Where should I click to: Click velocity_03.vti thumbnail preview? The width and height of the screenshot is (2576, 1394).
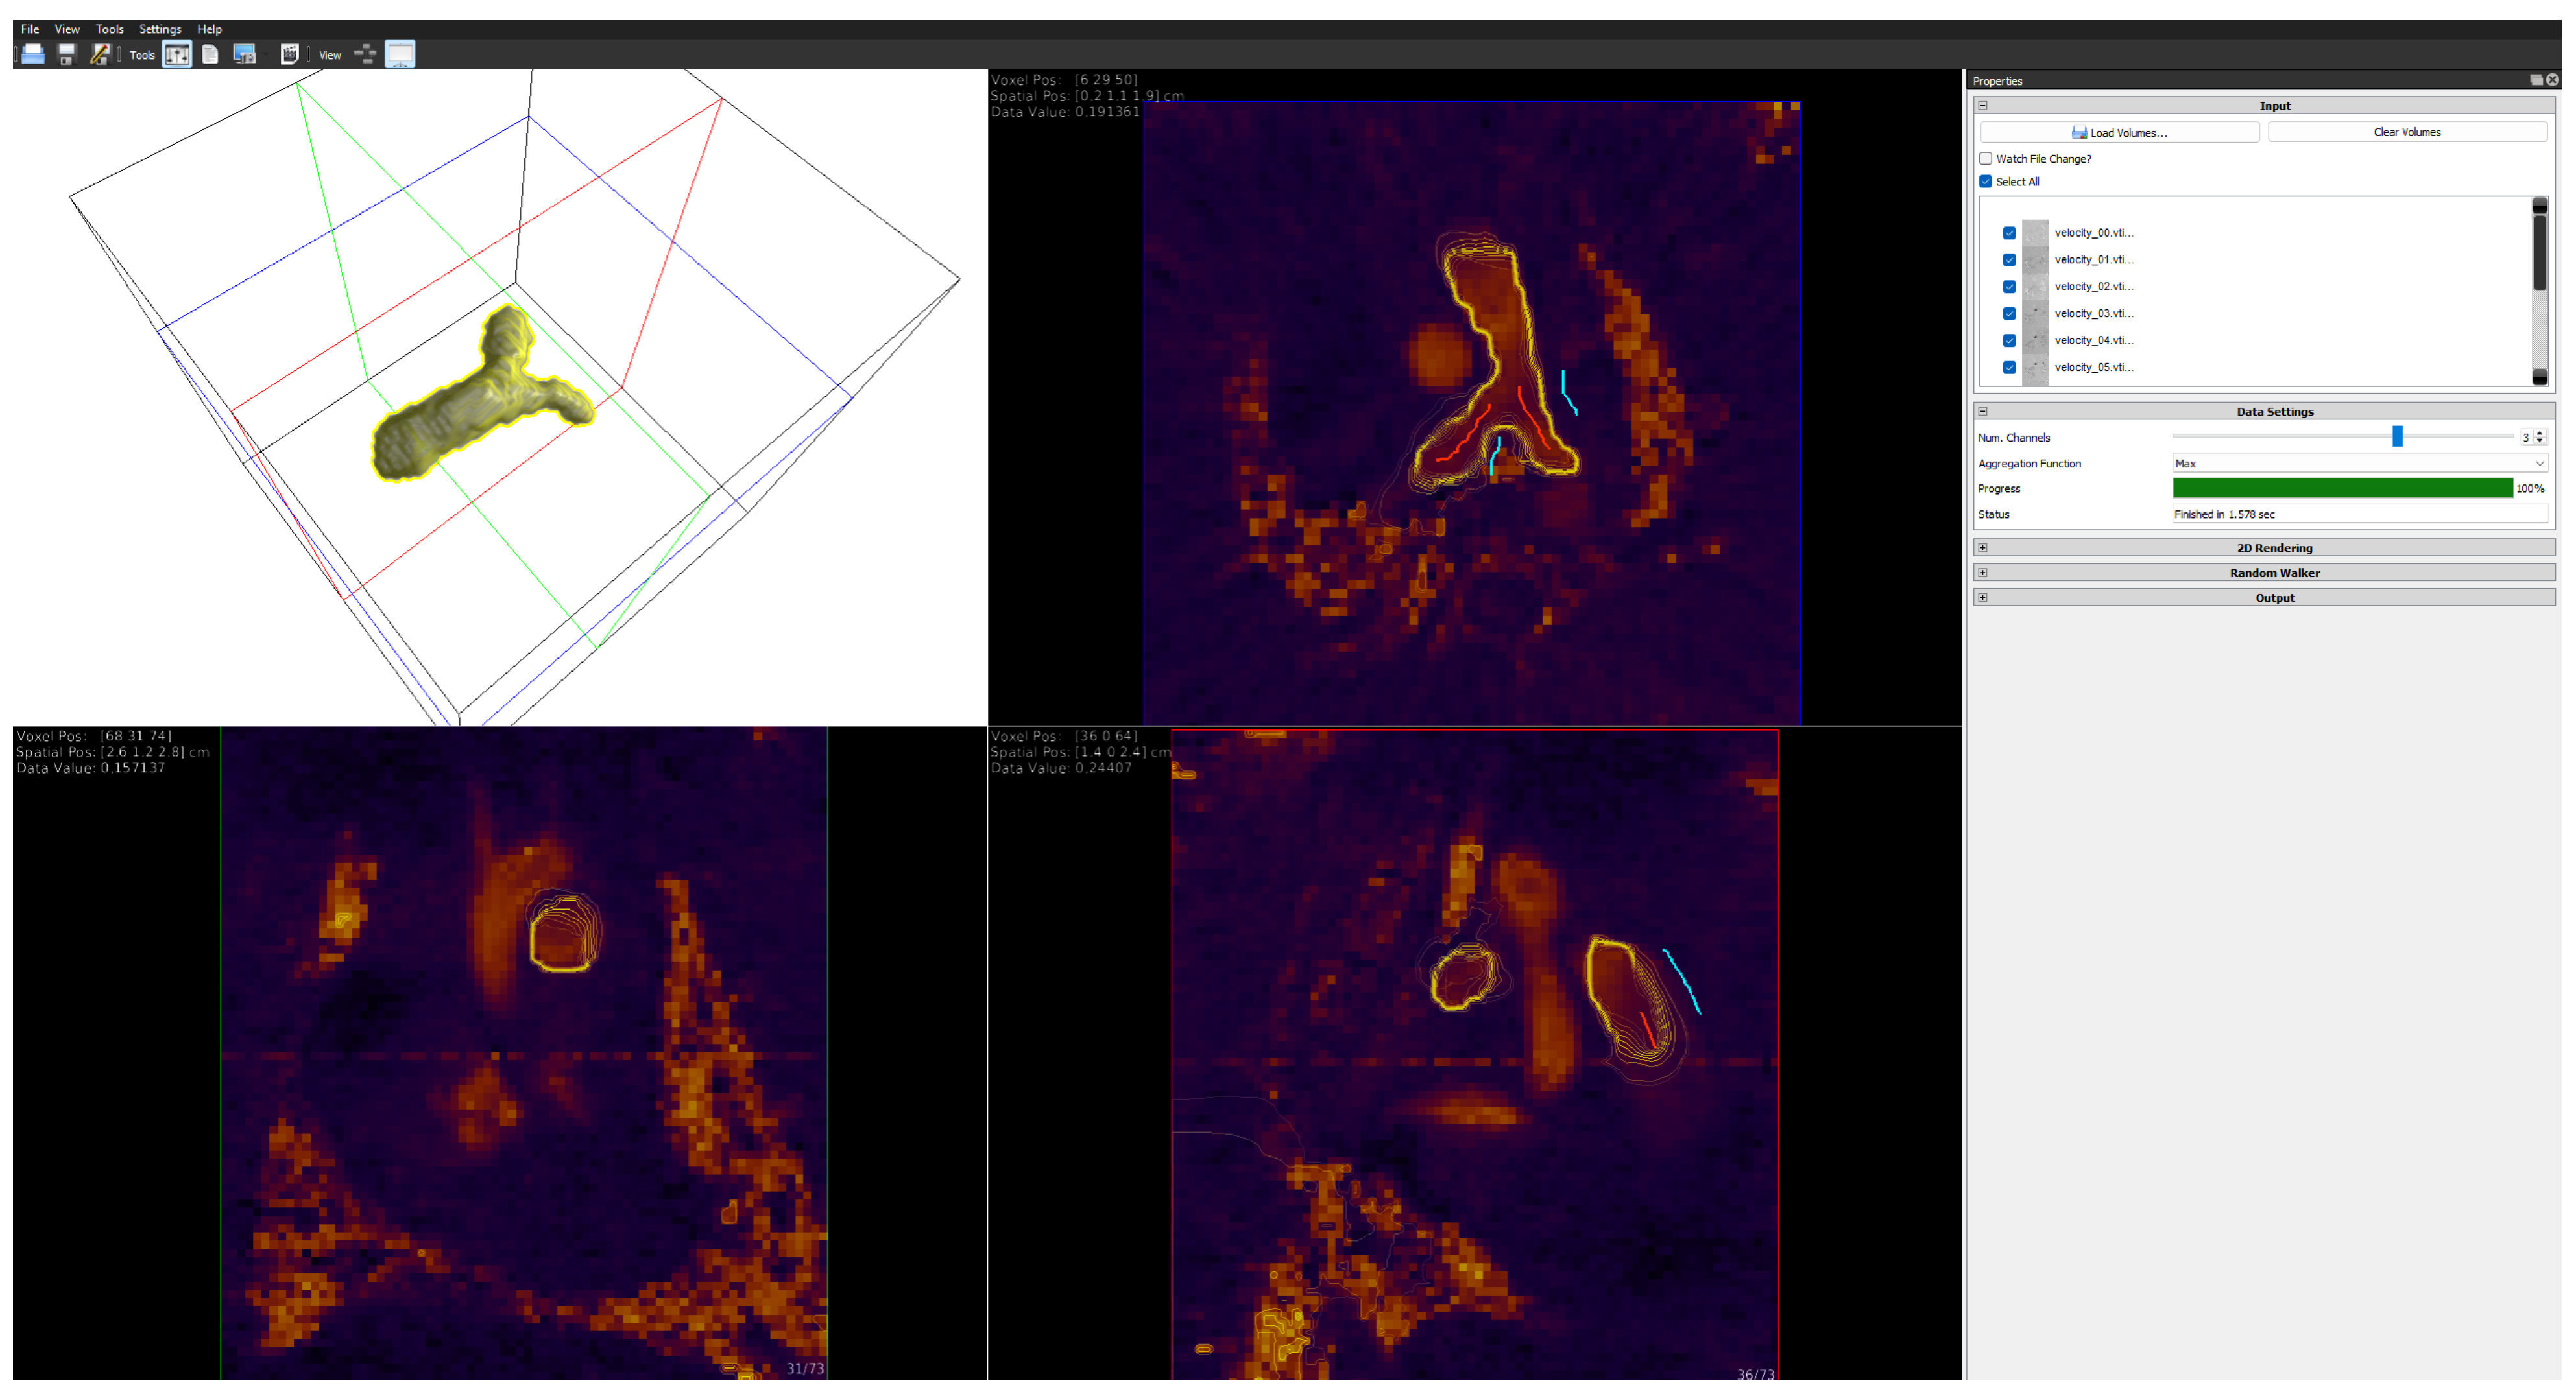coord(2035,314)
